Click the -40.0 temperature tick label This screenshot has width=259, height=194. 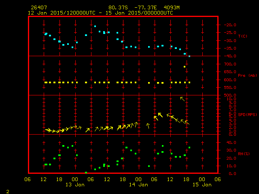point(228,56)
